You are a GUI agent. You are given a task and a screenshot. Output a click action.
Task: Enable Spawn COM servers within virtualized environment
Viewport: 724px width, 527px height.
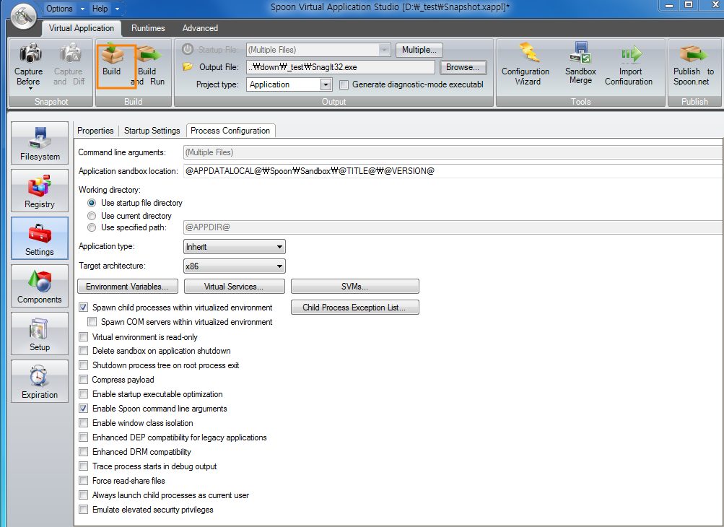(92, 321)
